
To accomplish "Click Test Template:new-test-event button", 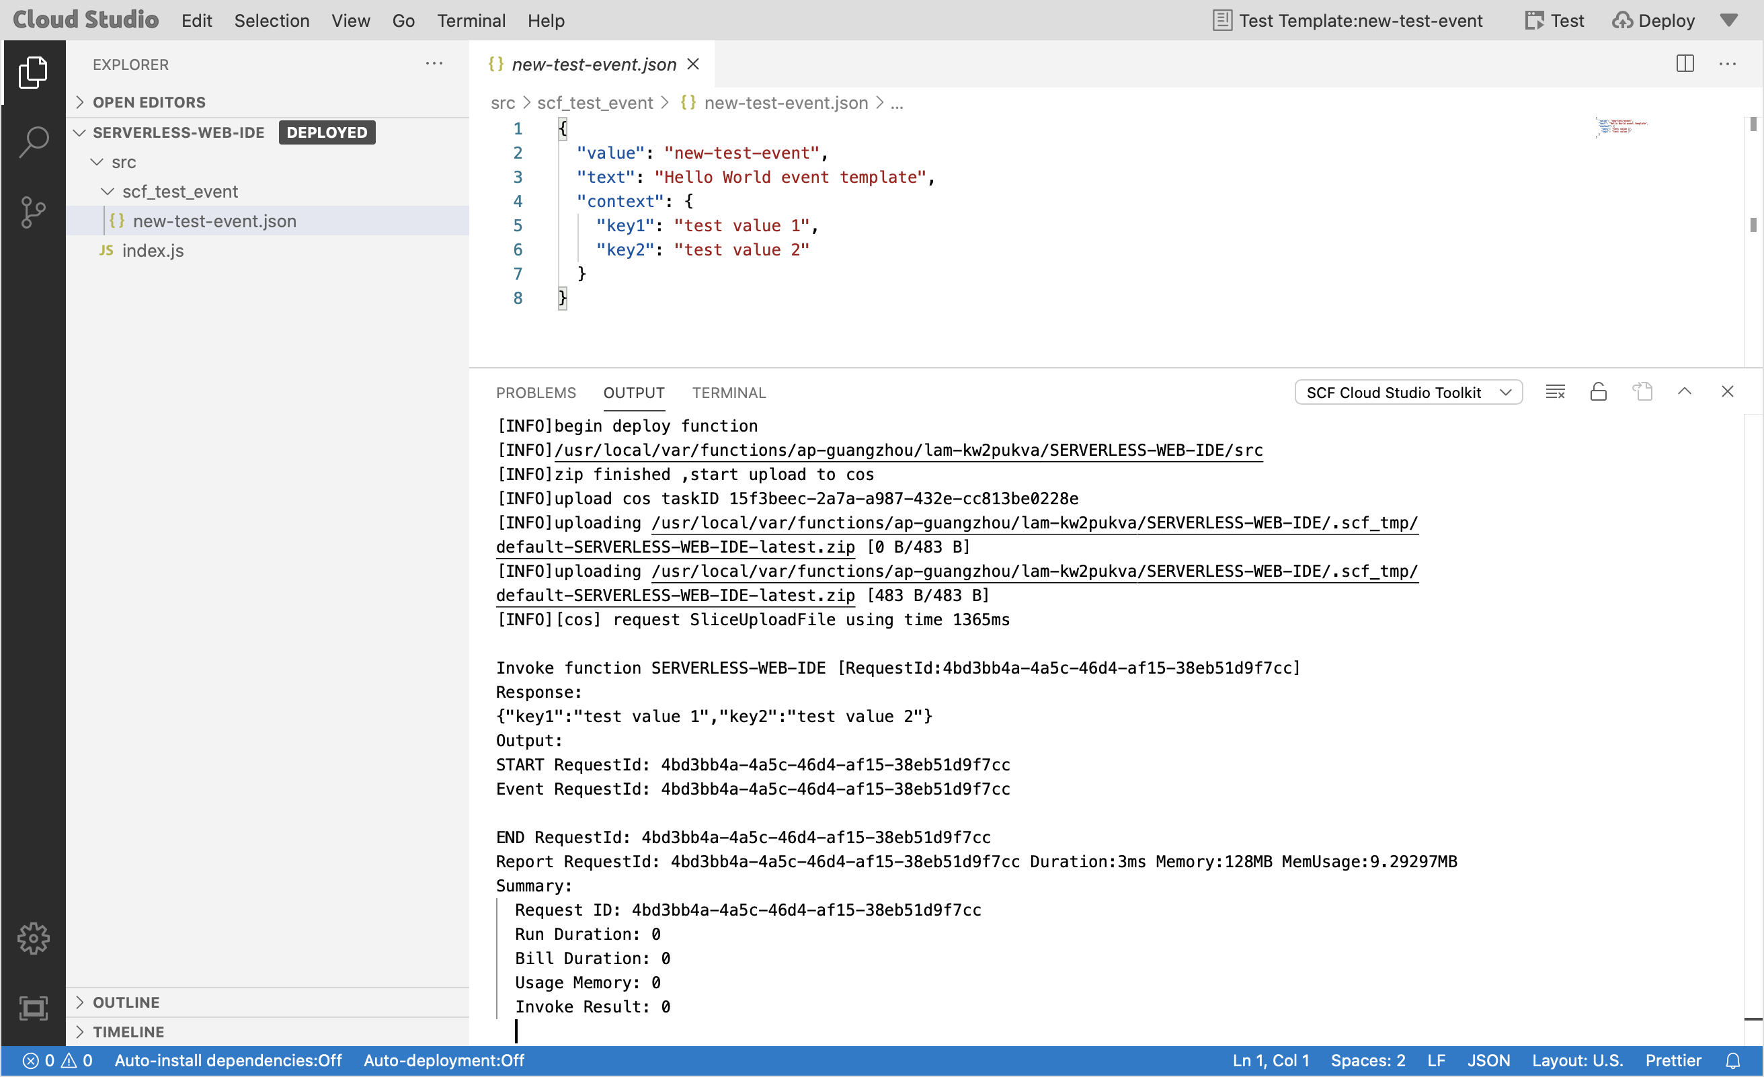I will (x=1347, y=21).
